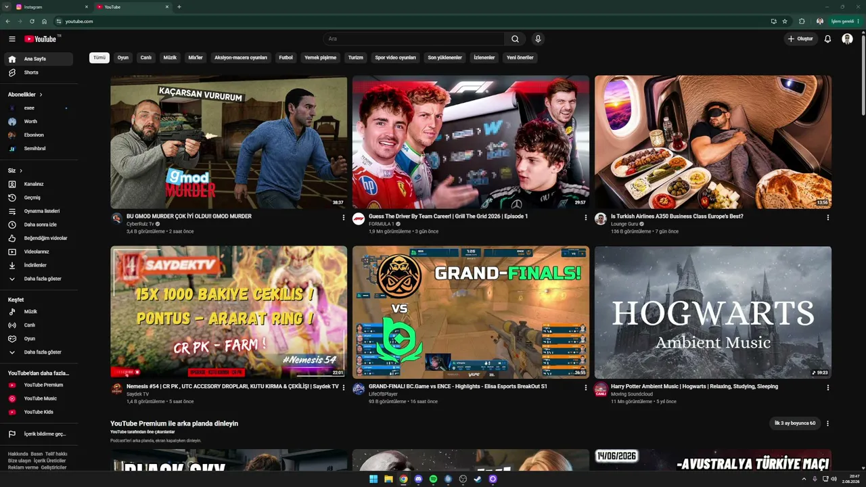Open Beğendiğim videolar list
Viewport: 866px width, 487px height.
tap(39, 238)
